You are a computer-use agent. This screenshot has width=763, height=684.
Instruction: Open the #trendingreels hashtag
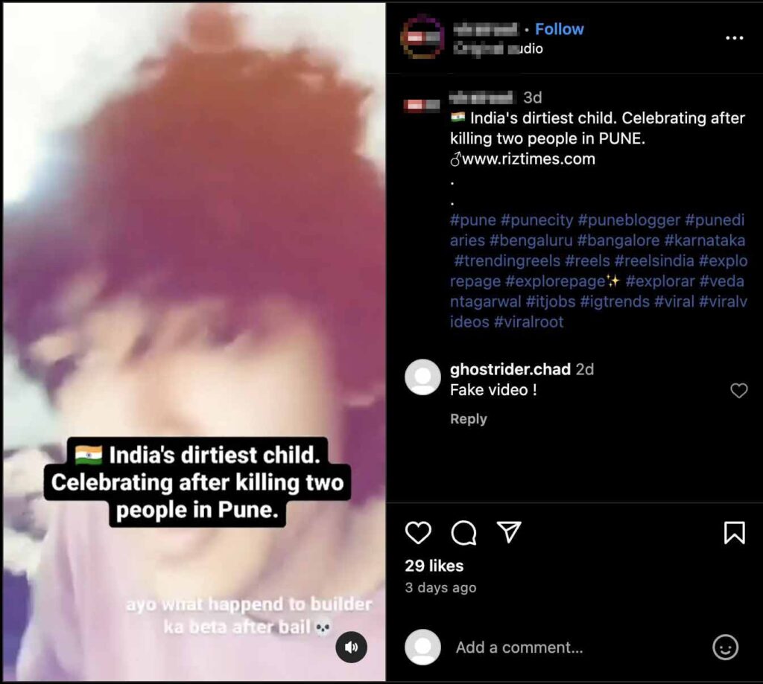click(507, 261)
